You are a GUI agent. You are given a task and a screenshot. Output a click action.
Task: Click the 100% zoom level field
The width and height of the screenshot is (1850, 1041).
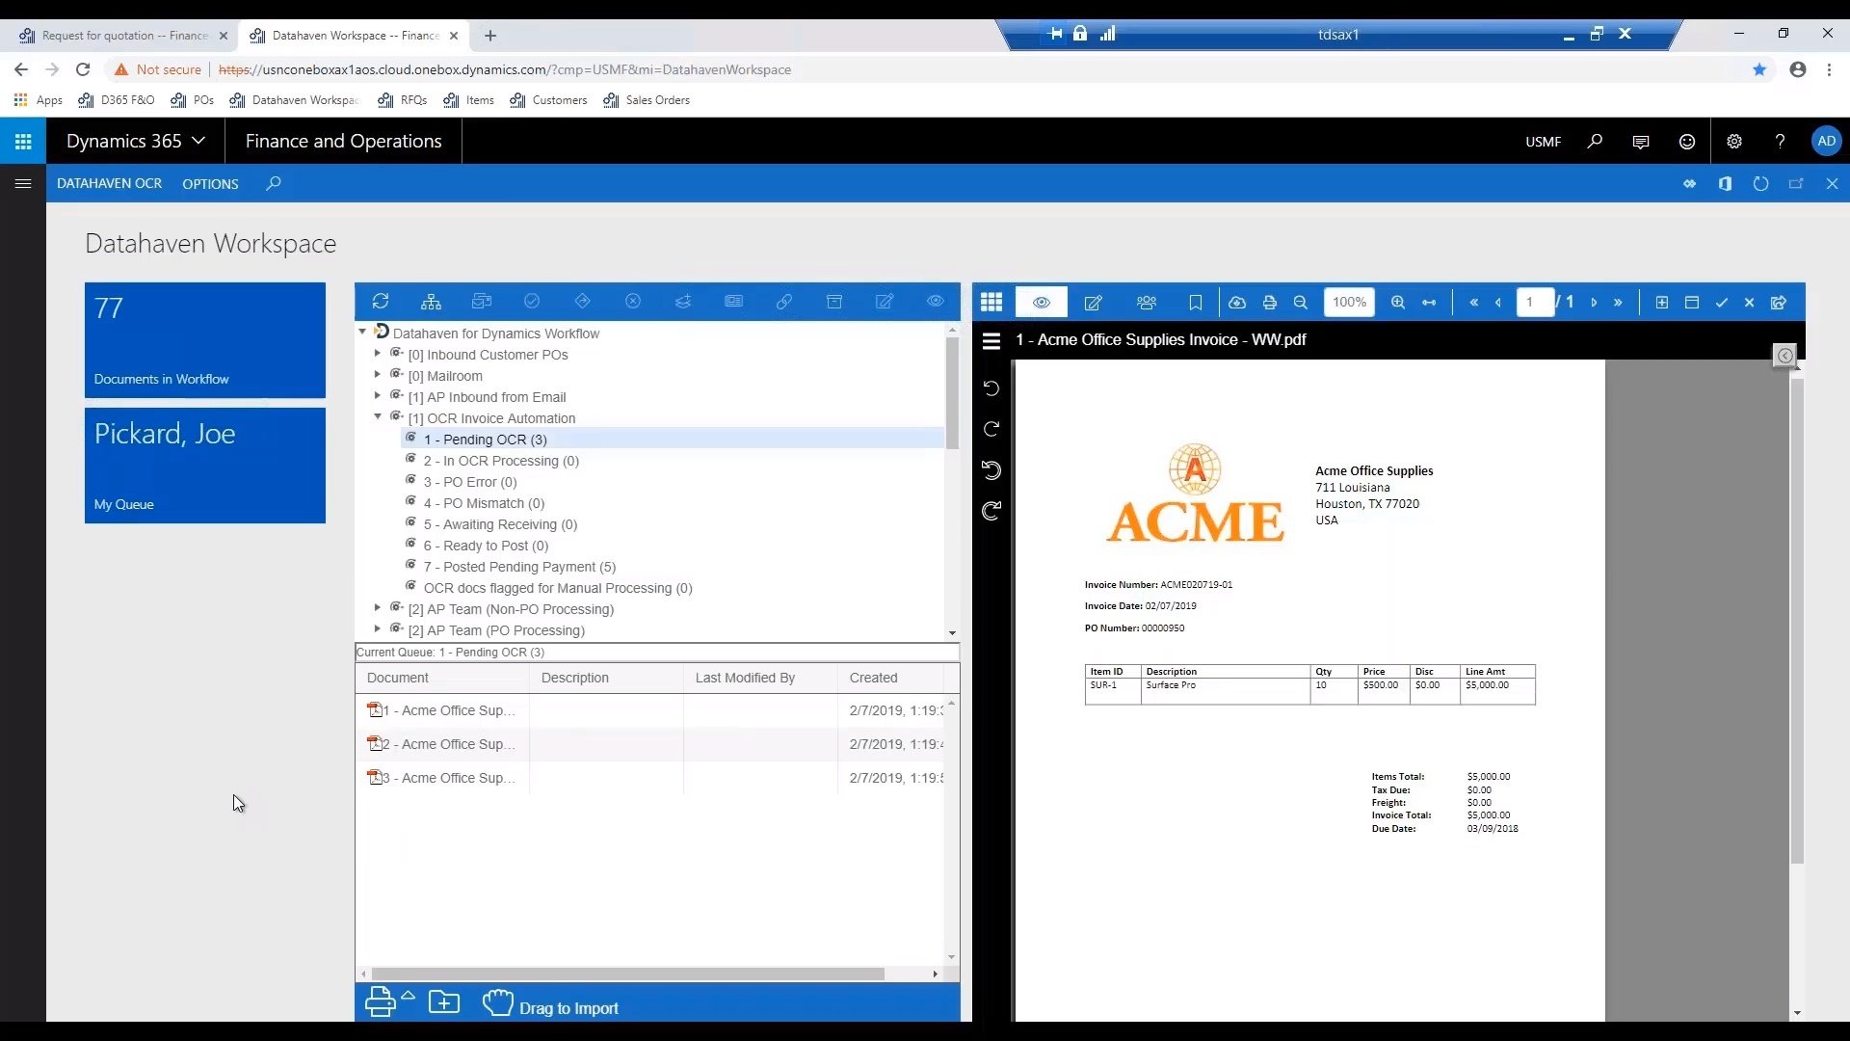1349,302
